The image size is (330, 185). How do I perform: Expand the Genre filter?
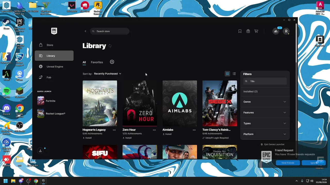tap(265, 102)
